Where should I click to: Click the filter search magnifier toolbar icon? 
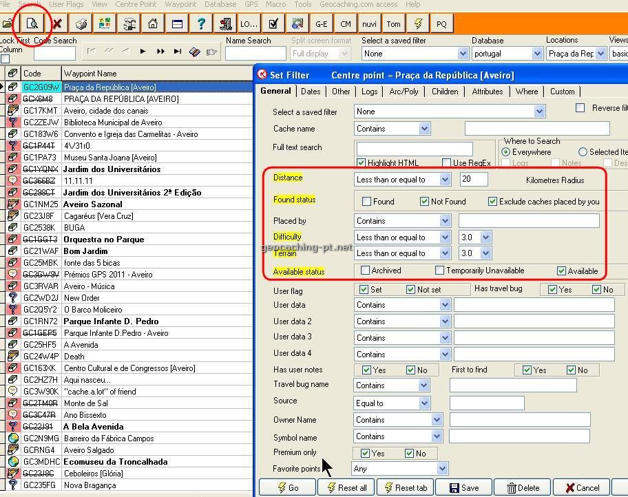[32, 23]
